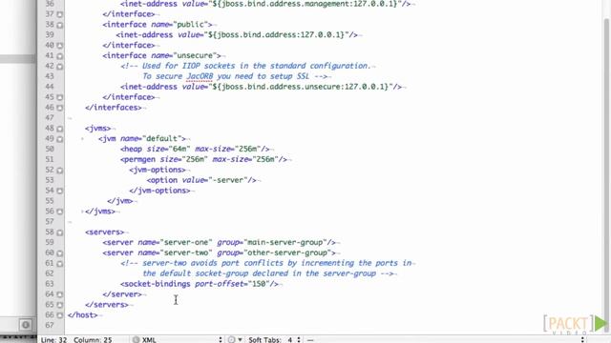This screenshot has width=611, height=343.
Task: Click the Line: 32 Column: 25 position indicator
Action: [76, 339]
